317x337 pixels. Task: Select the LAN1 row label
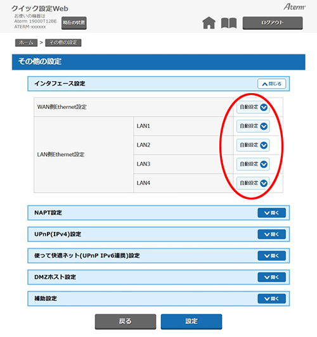point(143,126)
